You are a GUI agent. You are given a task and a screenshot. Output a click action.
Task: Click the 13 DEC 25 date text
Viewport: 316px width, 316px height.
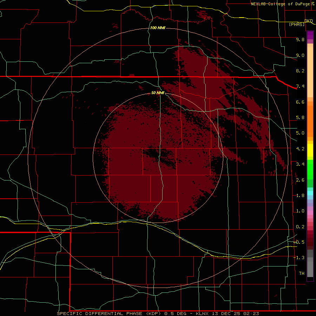point(226,314)
